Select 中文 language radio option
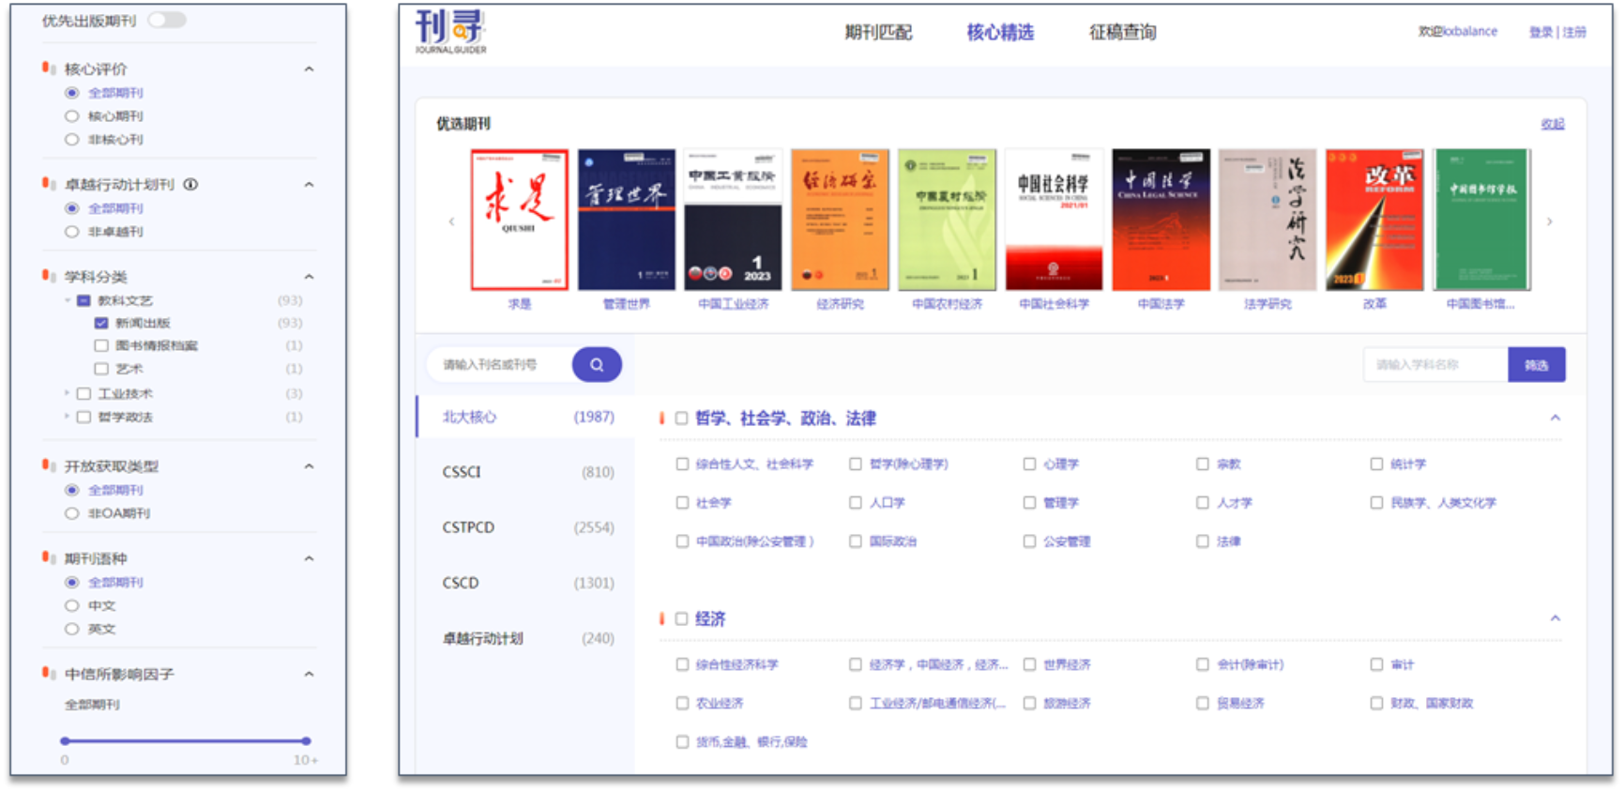This screenshot has width=1624, height=792. (x=71, y=606)
